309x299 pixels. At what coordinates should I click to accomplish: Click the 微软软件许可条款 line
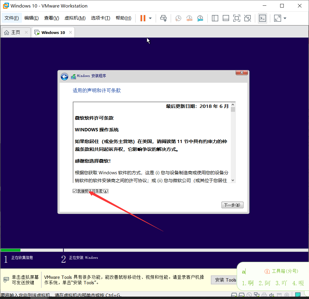click(x=94, y=118)
